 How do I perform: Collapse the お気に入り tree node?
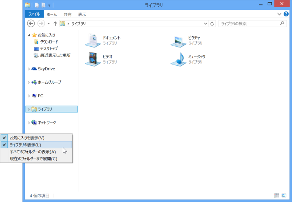(x=29, y=35)
